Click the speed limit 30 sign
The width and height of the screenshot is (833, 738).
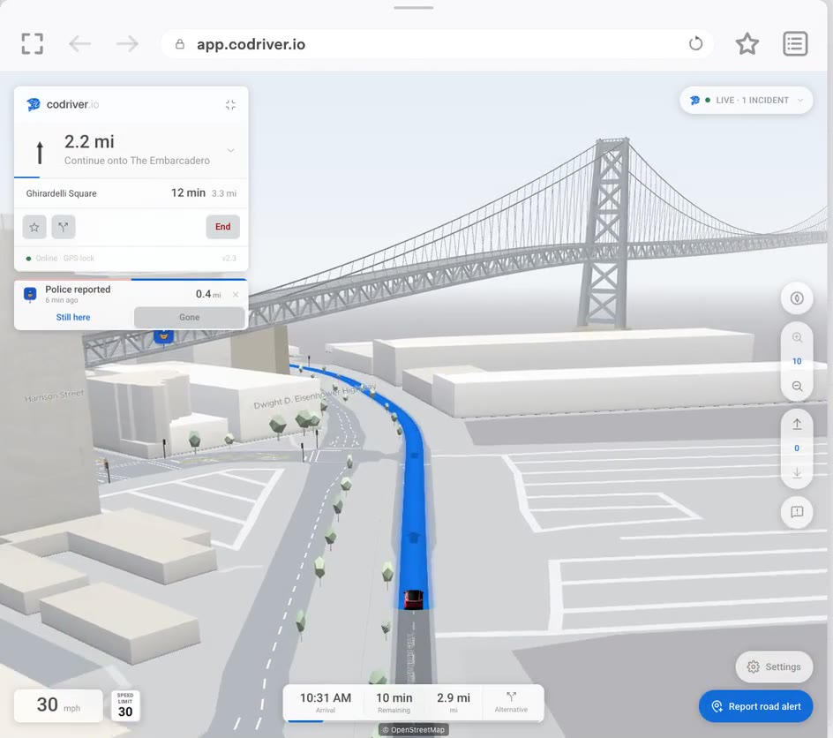pyautogui.click(x=125, y=705)
